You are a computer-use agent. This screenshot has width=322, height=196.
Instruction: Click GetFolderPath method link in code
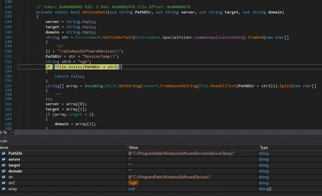pos(118,37)
